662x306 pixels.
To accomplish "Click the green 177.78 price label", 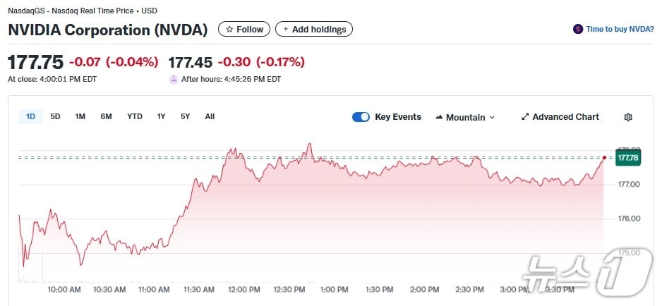I will tap(627, 158).
